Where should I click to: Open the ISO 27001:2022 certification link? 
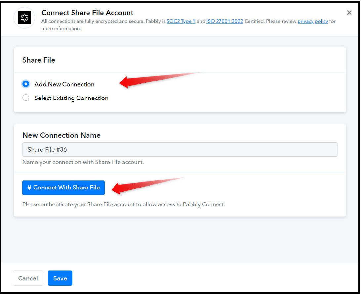coord(225,21)
